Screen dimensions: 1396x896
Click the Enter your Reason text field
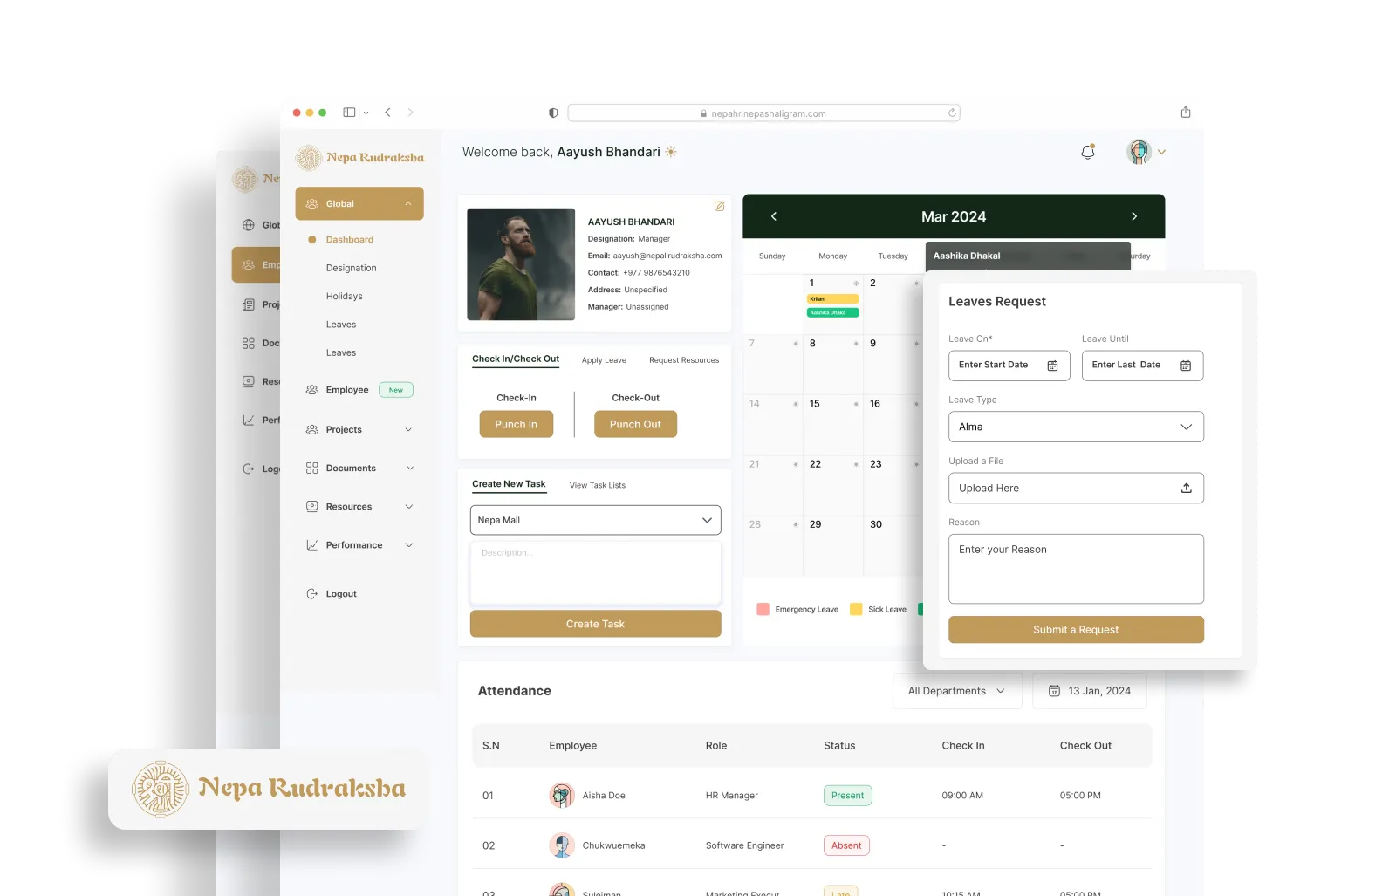tap(1075, 569)
